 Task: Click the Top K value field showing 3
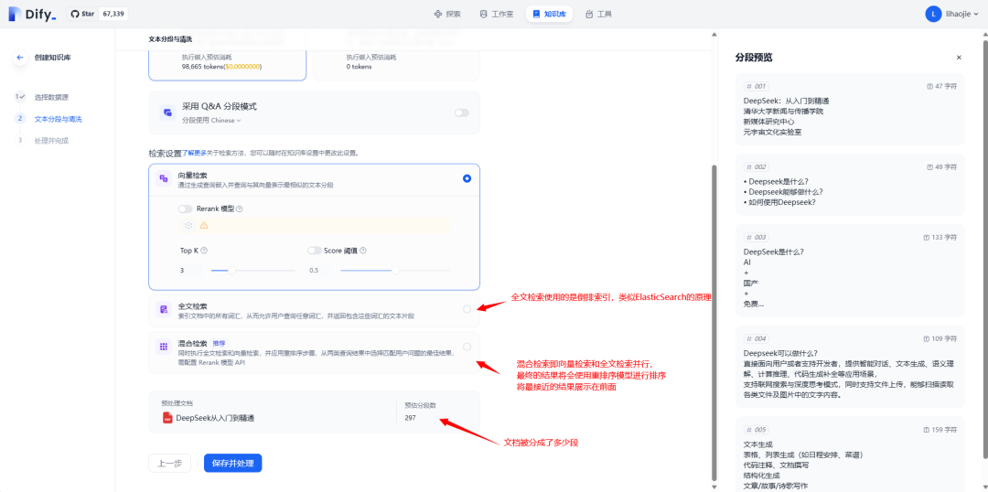[x=191, y=271]
